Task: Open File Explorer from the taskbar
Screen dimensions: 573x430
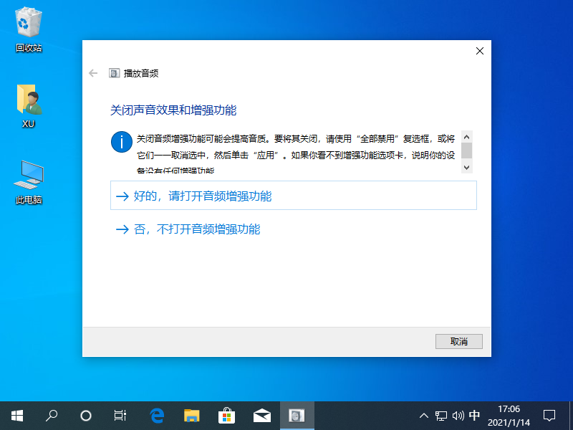Action: [192, 416]
